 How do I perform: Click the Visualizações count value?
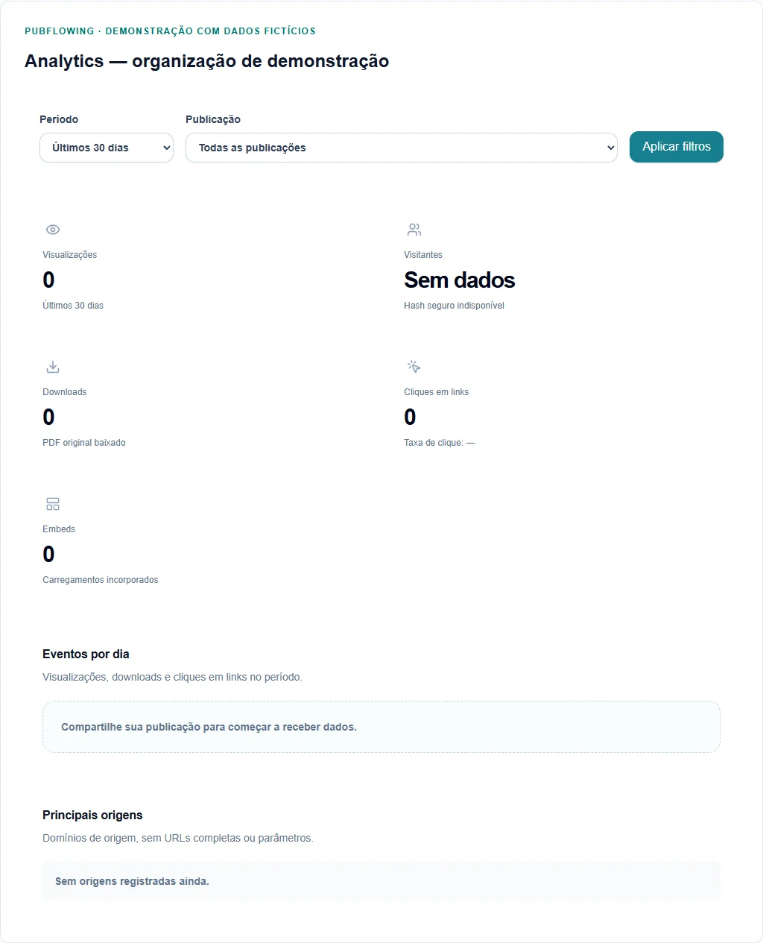pos(48,280)
